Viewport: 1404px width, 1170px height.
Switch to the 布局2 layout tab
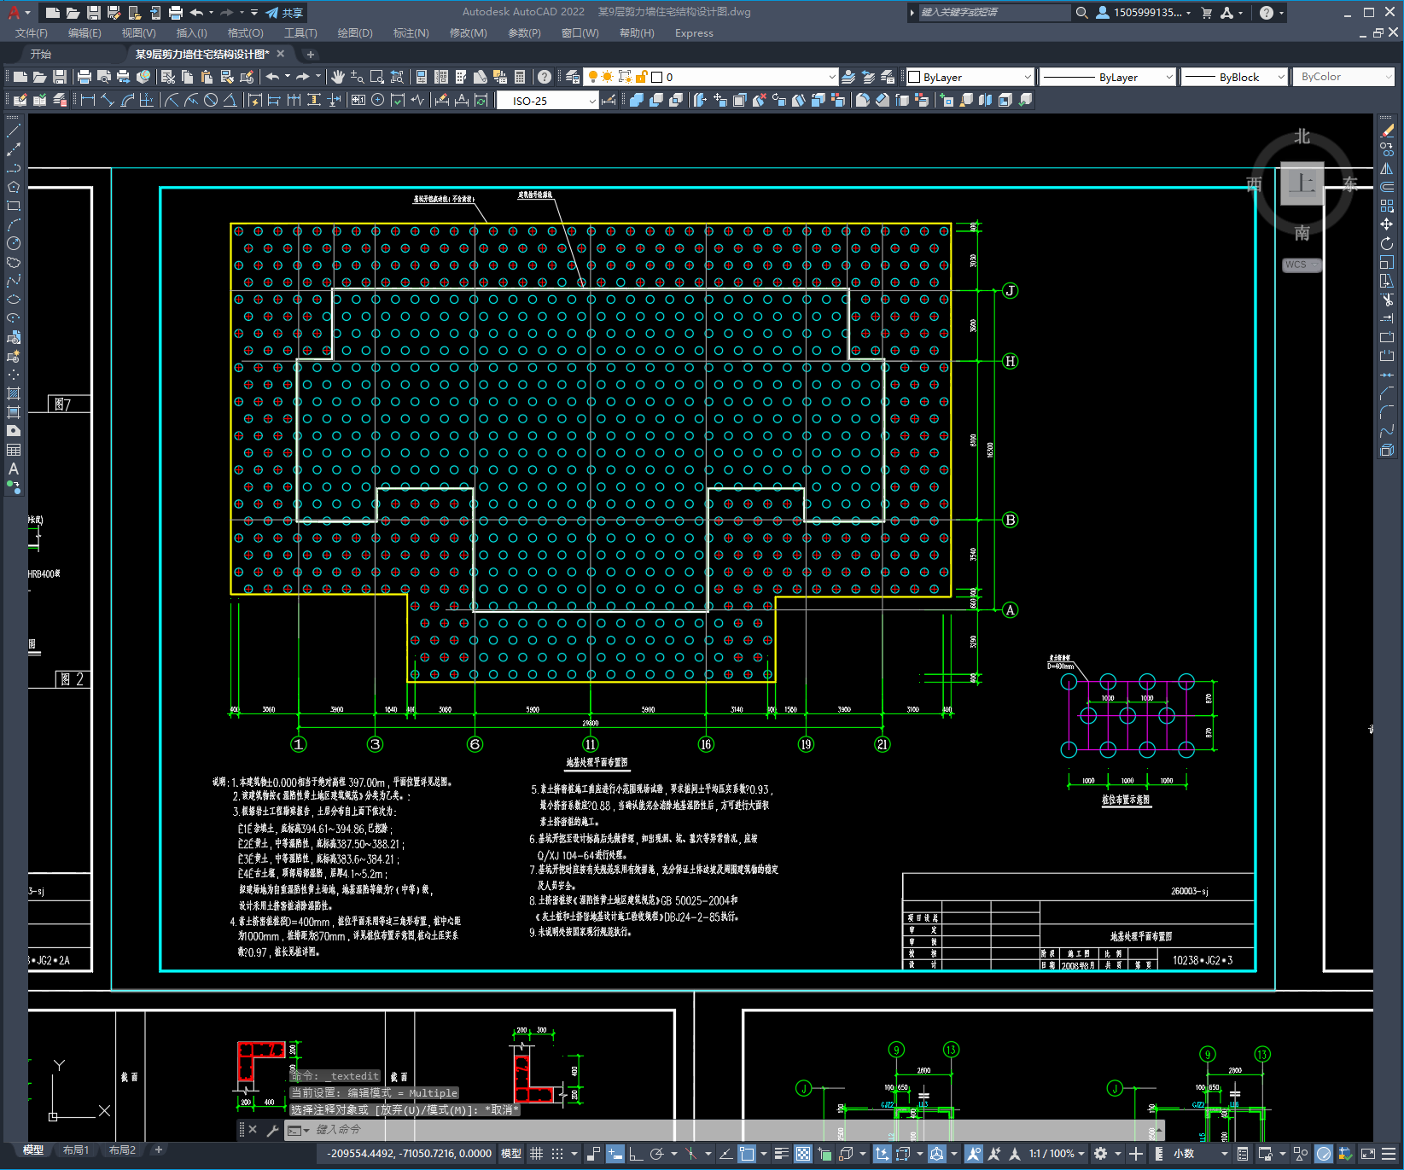pyautogui.click(x=122, y=1150)
